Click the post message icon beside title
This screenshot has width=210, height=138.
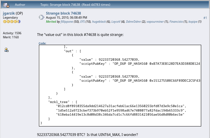42,17
